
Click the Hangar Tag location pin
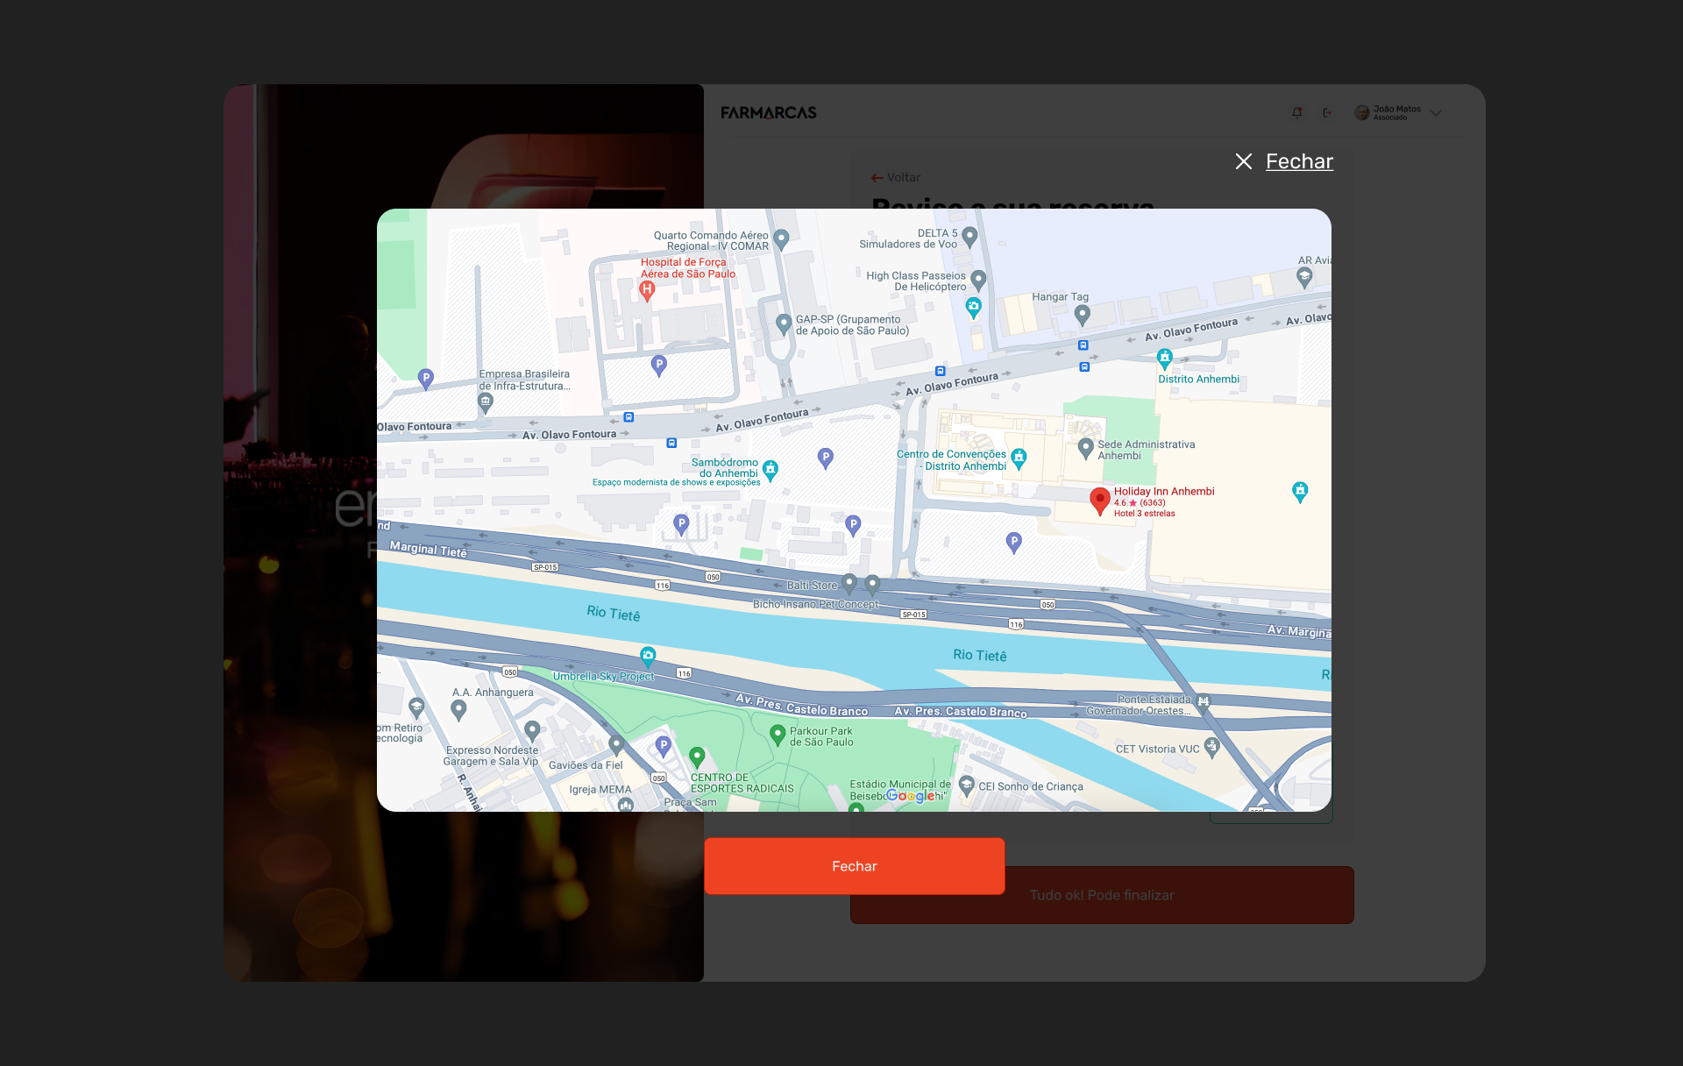1082,314
